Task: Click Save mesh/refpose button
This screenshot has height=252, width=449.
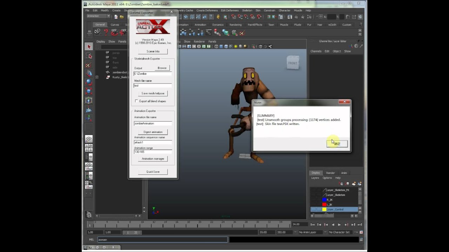Action: [x=153, y=93]
